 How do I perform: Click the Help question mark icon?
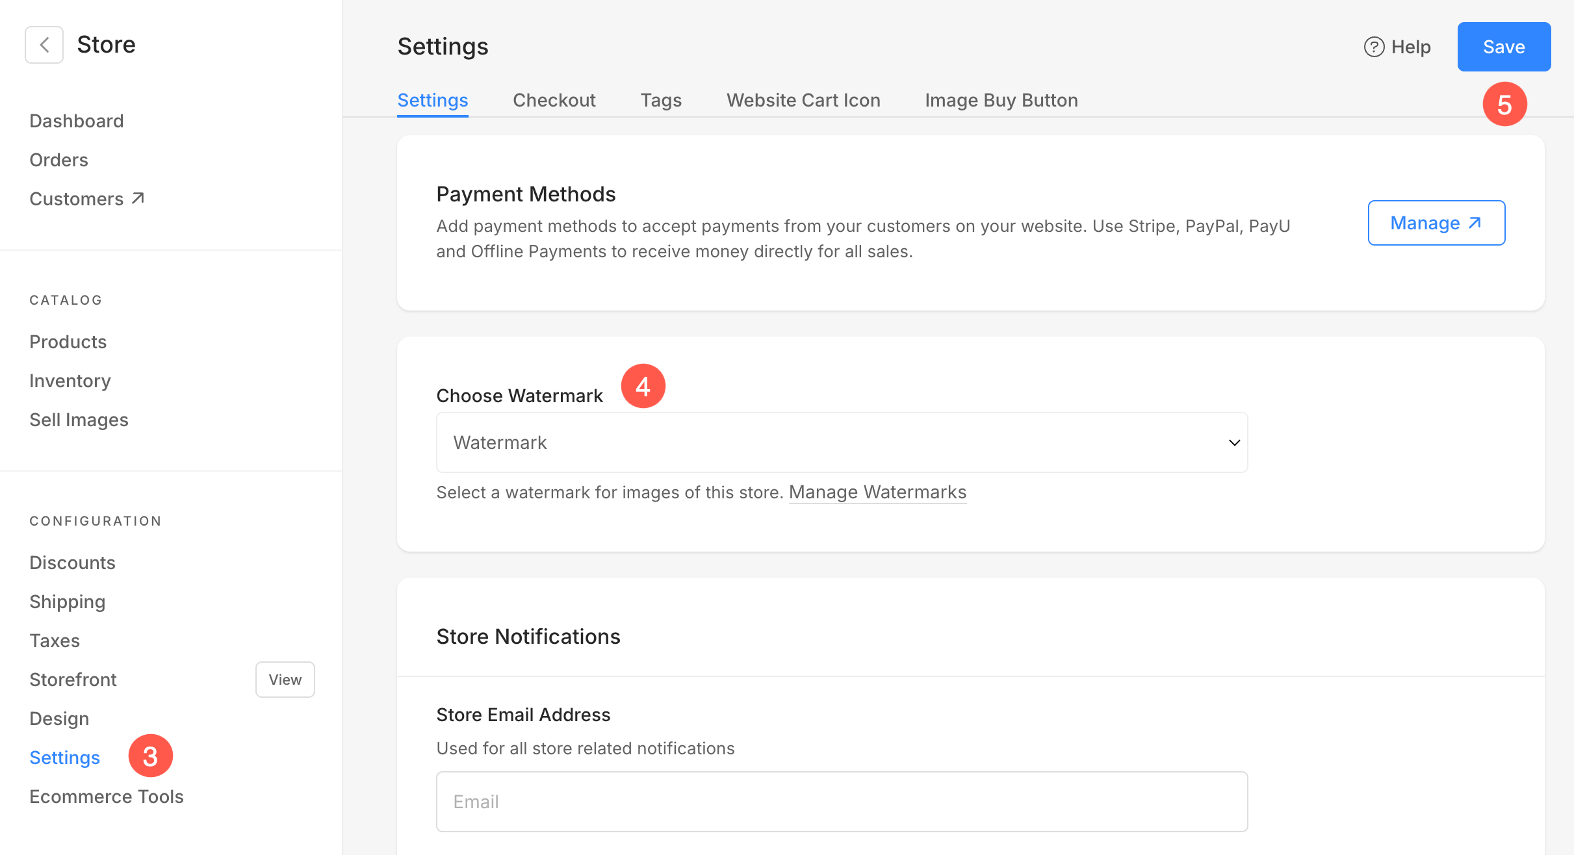click(1374, 47)
